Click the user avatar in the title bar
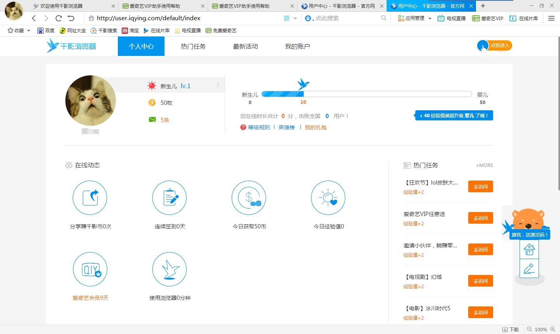Screen dimensions: 560x334 pos(14,10)
